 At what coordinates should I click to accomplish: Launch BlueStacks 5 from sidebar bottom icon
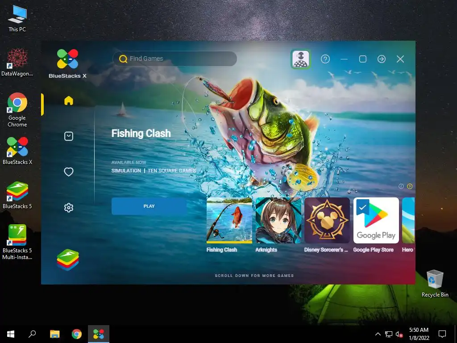coord(68,259)
